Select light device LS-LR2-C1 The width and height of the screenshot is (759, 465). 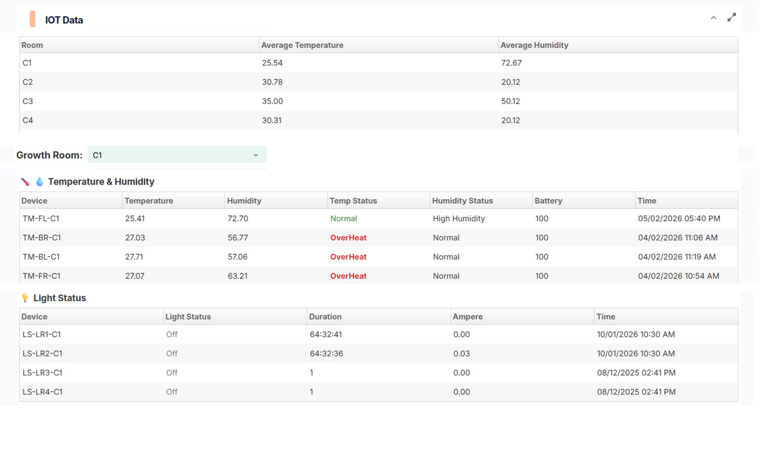(x=42, y=353)
